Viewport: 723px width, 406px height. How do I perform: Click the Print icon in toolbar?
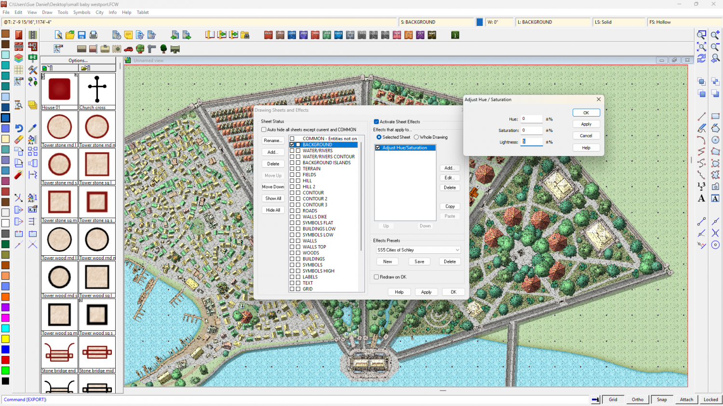[x=94, y=35]
